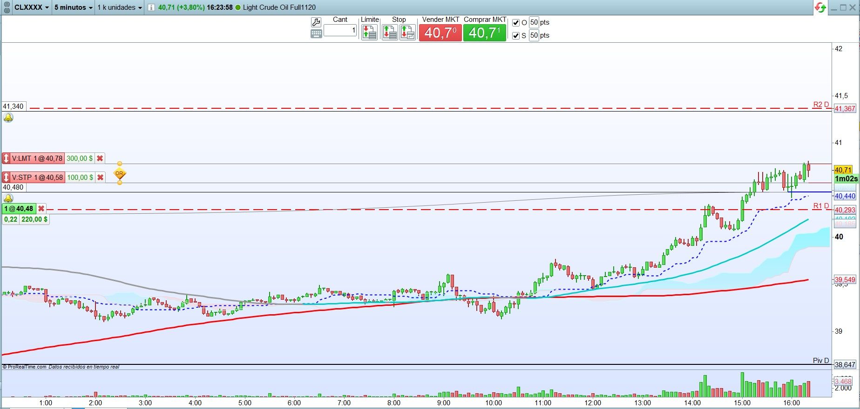Click the 40,71 current price tag
The height and width of the screenshot is (409, 860).
(843, 170)
